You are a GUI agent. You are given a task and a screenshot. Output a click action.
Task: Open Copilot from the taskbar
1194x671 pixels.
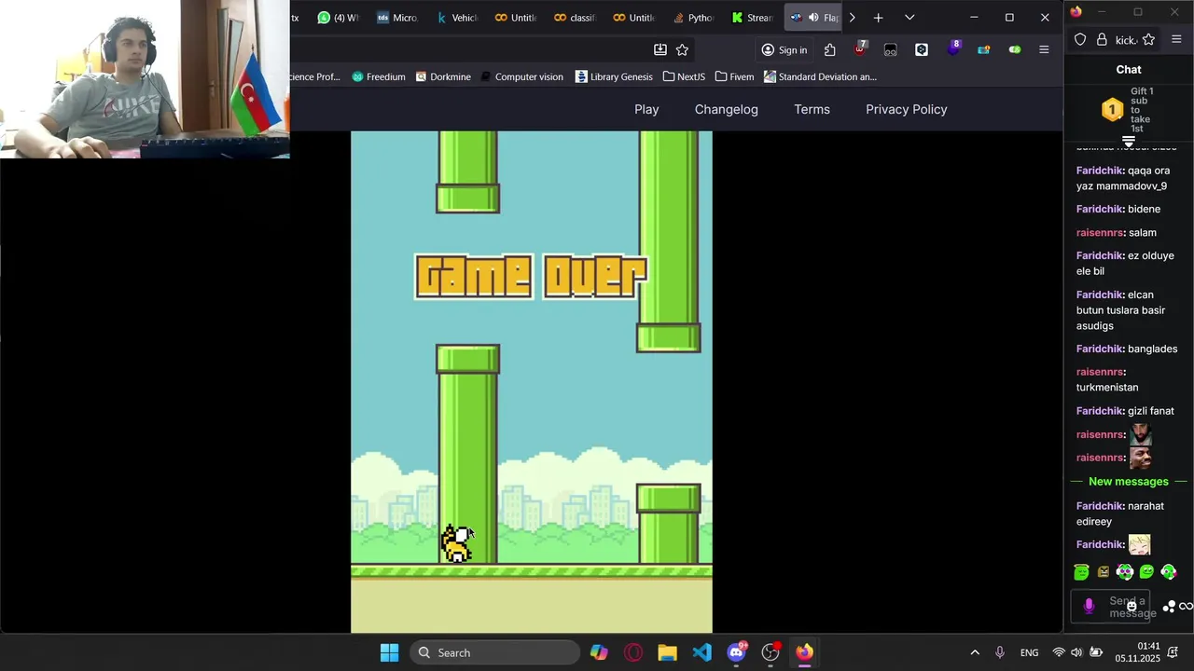(x=599, y=652)
